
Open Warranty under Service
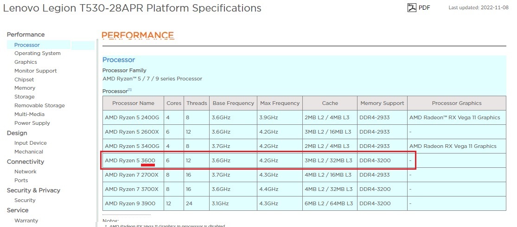click(x=26, y=221)
